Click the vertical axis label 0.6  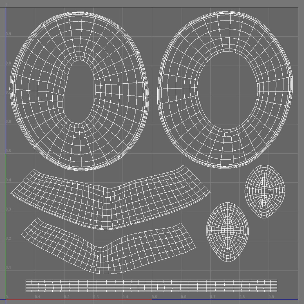point(8,122)
